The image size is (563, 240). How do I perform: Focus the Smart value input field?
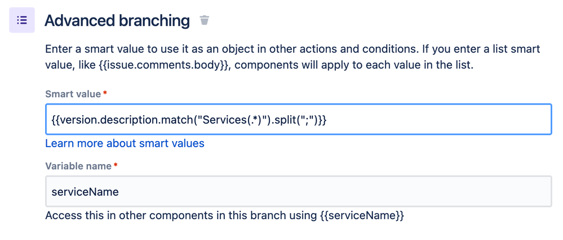[298, 119]
